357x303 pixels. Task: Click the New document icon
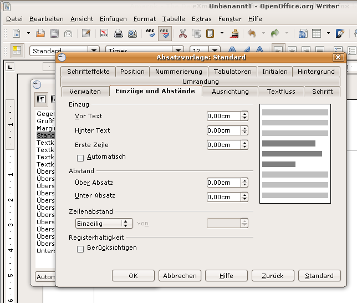click(17, 33)
